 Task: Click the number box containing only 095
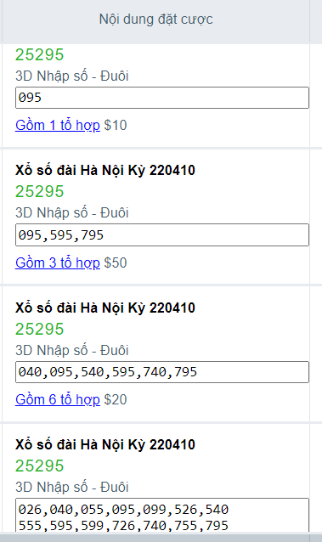[x=162, y=98]
